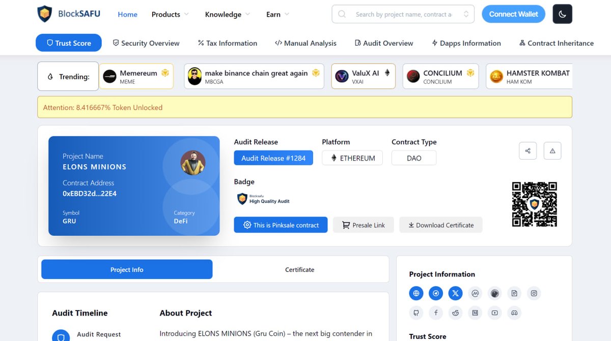Click the QR code image
The height and width of the screenshot is (341, 611).
[x=534, y=204]
